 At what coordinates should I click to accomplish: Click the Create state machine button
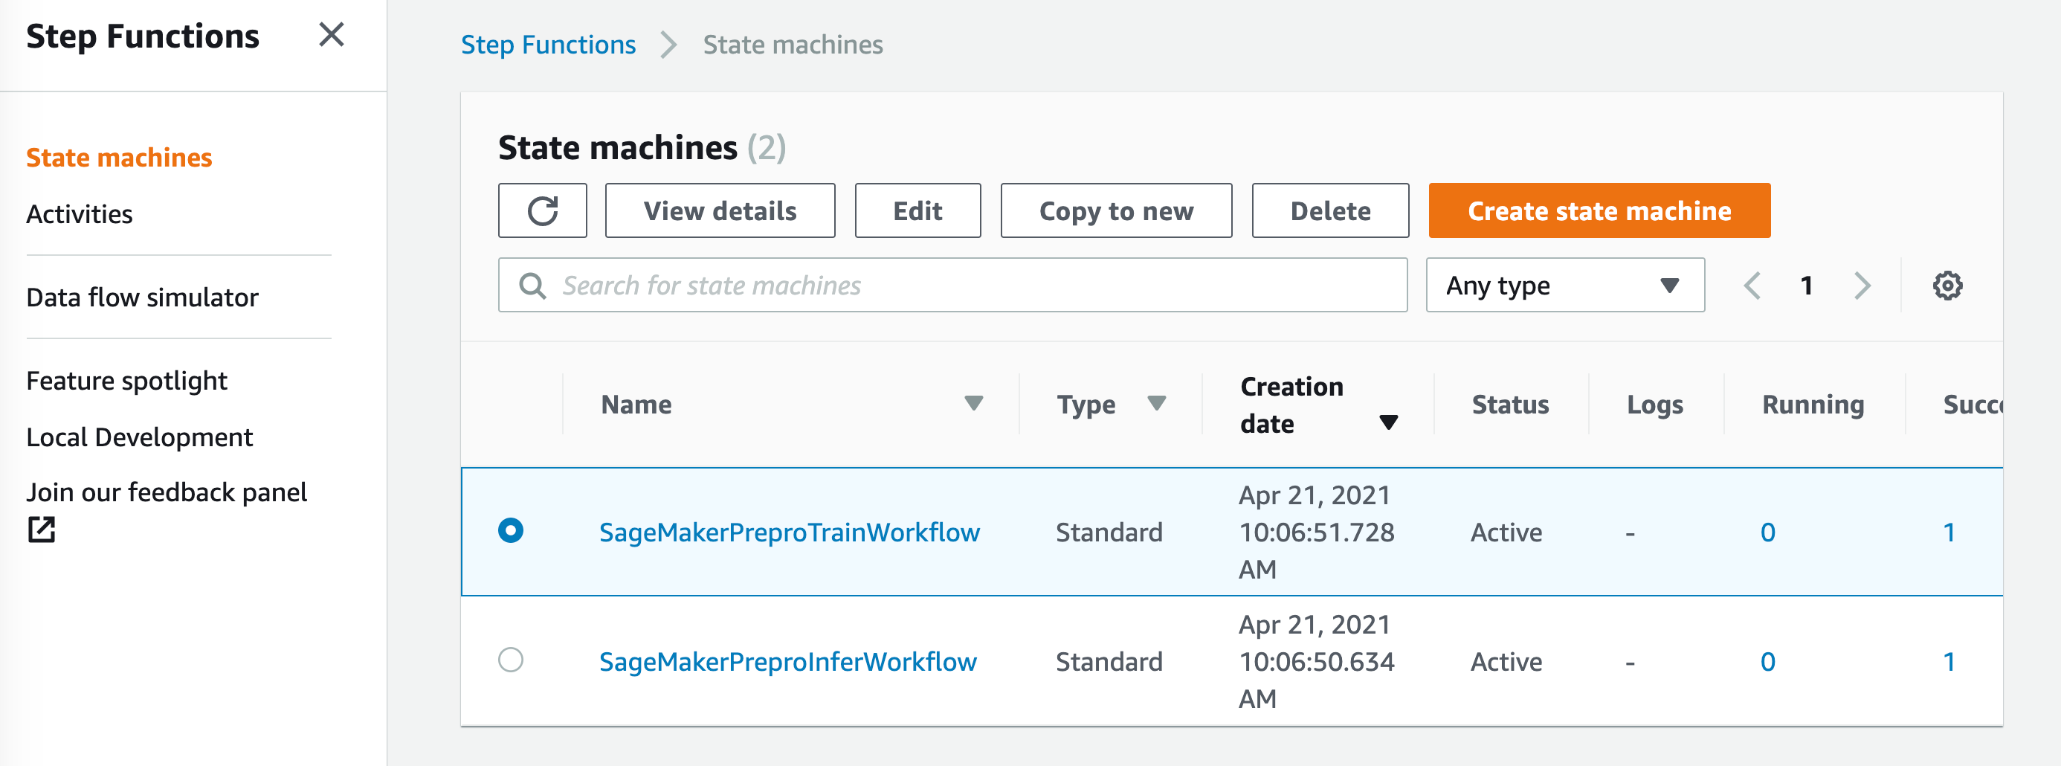(x=1599, y=210)
